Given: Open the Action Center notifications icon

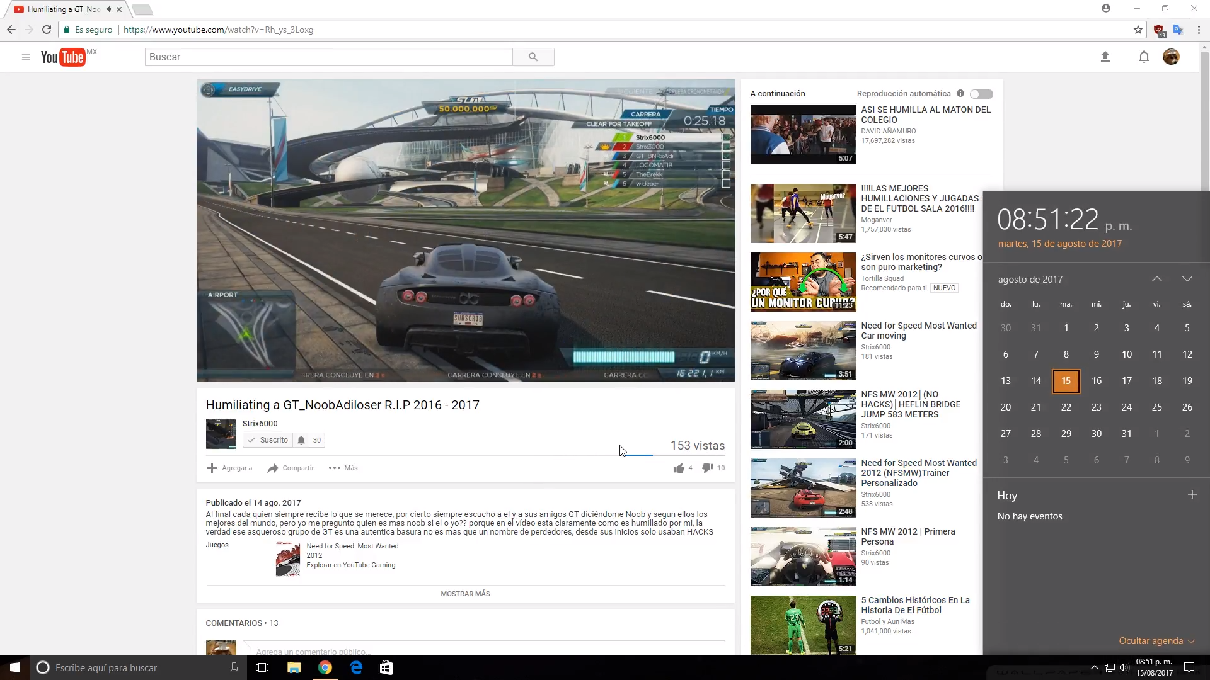Looking at the screenshot, I should 1189,667.
